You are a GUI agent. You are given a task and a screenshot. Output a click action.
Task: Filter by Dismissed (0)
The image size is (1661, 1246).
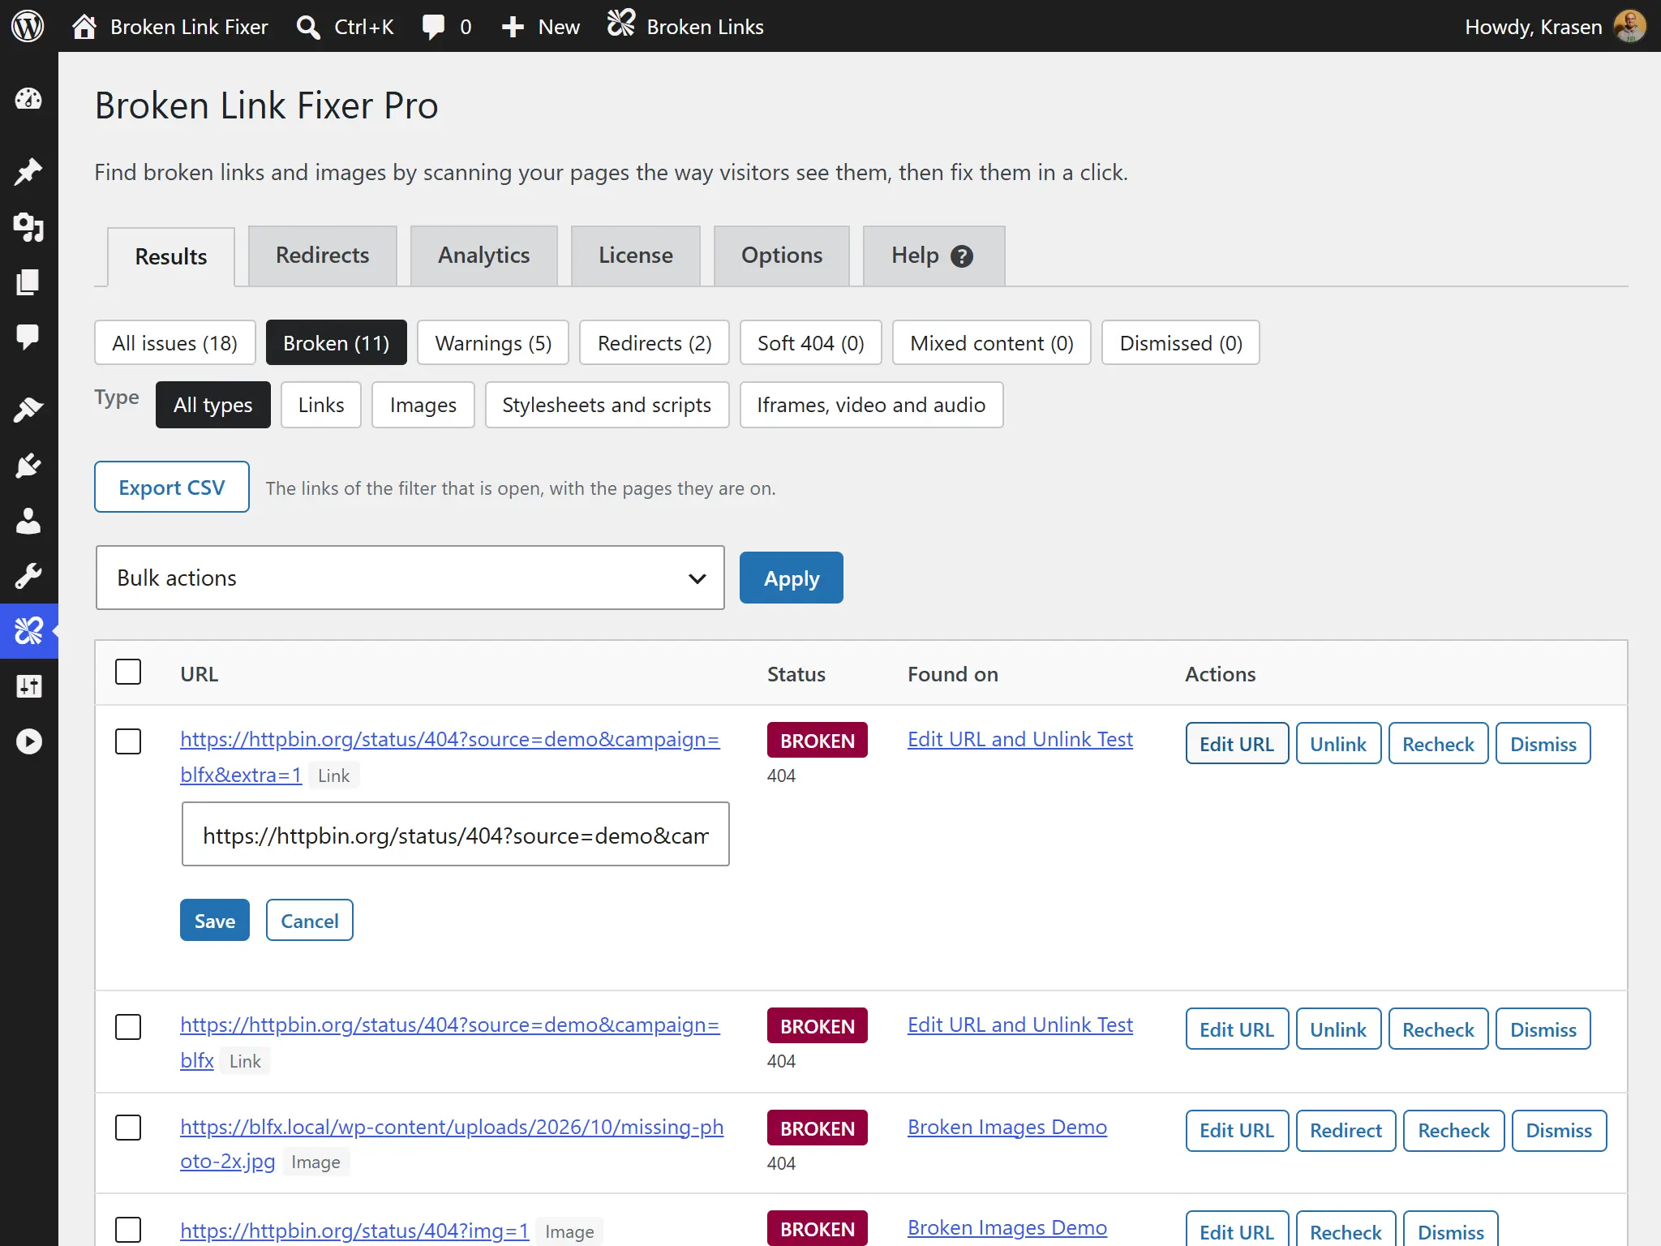click(1181, 342)
